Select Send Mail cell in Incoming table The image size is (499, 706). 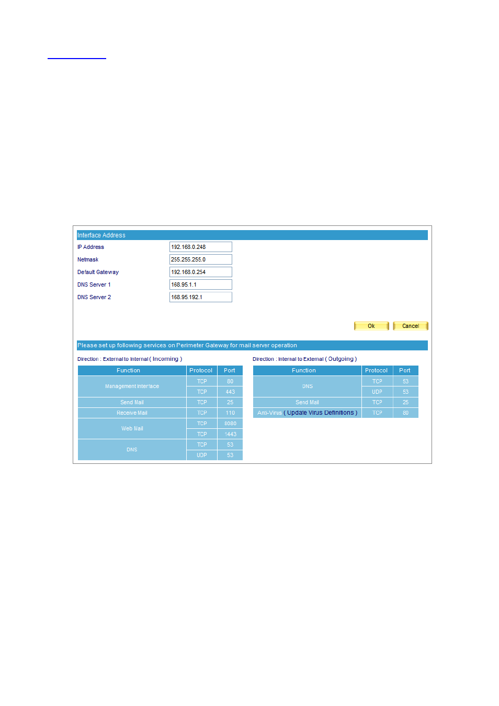pos(132,402)
